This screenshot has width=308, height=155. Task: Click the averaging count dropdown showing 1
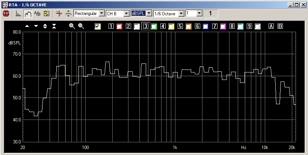click(199, 13)
